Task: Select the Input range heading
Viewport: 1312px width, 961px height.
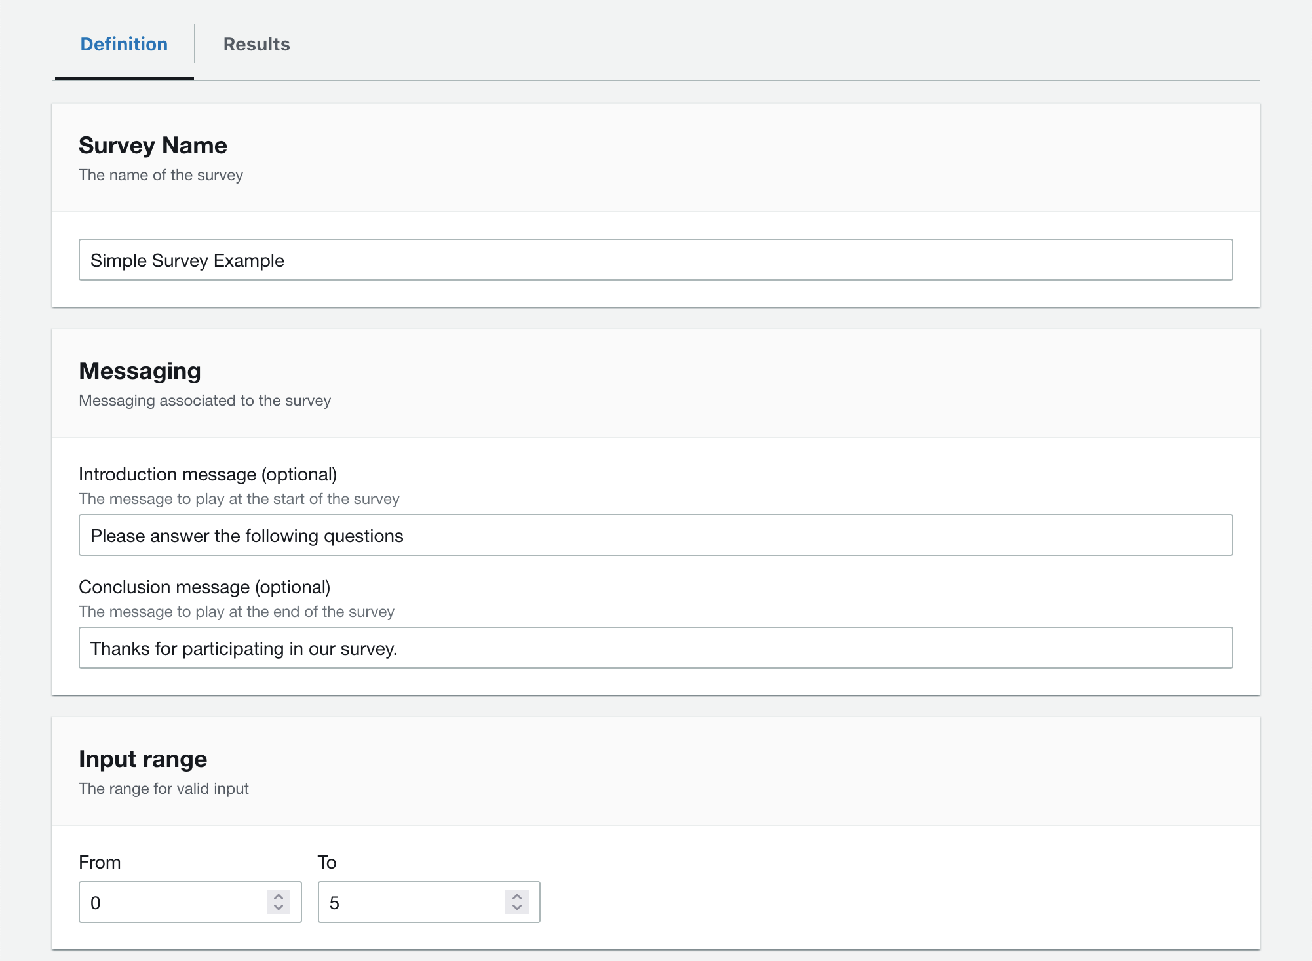Action: (143, 759)
